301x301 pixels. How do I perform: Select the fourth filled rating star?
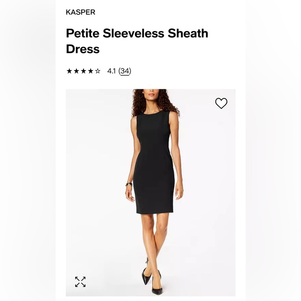coord(91,71)
